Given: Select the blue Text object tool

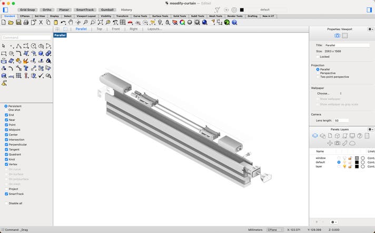Looking at the screenshot, I should 26,68.
